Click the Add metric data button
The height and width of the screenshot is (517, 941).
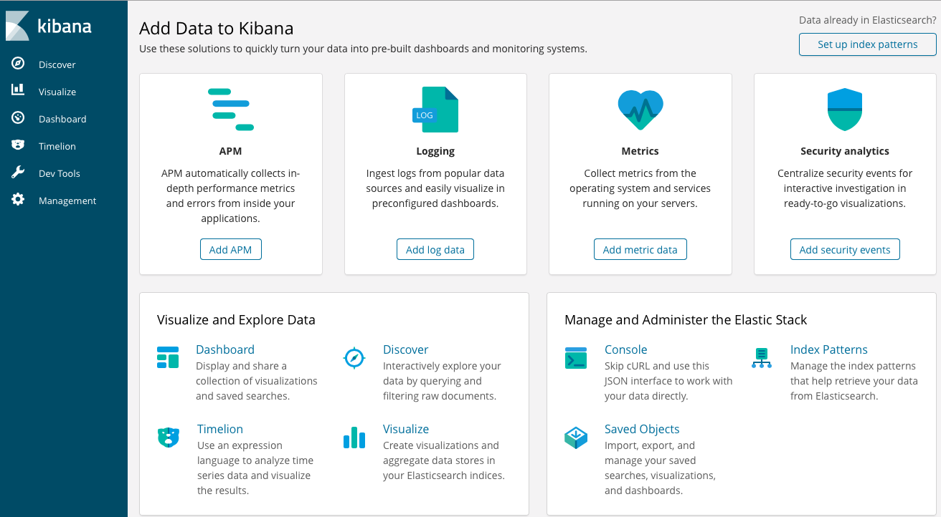coord(640,249)
